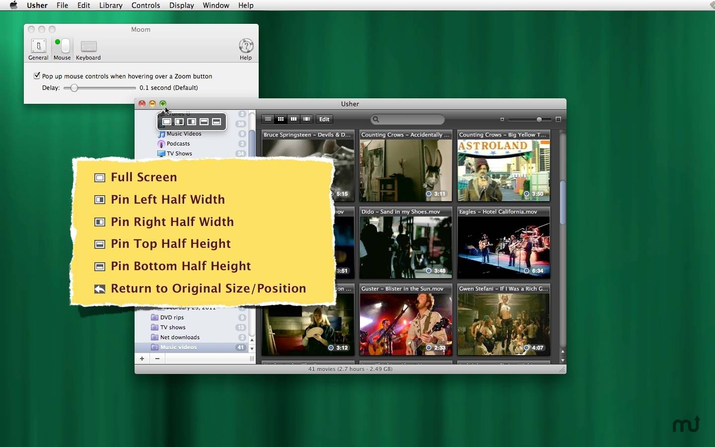Click the unwatched dot beside 4:07
The width and height of the screenshot is (715, 447).
click(527, 348)
